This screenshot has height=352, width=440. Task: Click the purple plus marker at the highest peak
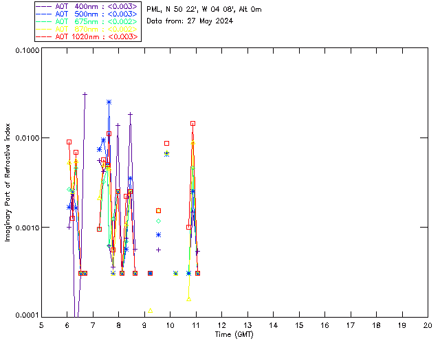(x=85, y=94)
